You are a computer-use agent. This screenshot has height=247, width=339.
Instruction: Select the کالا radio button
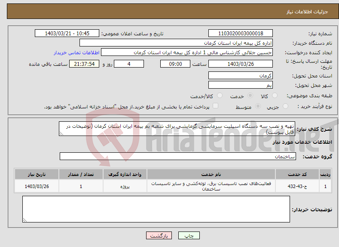click(x=275, y=96)
